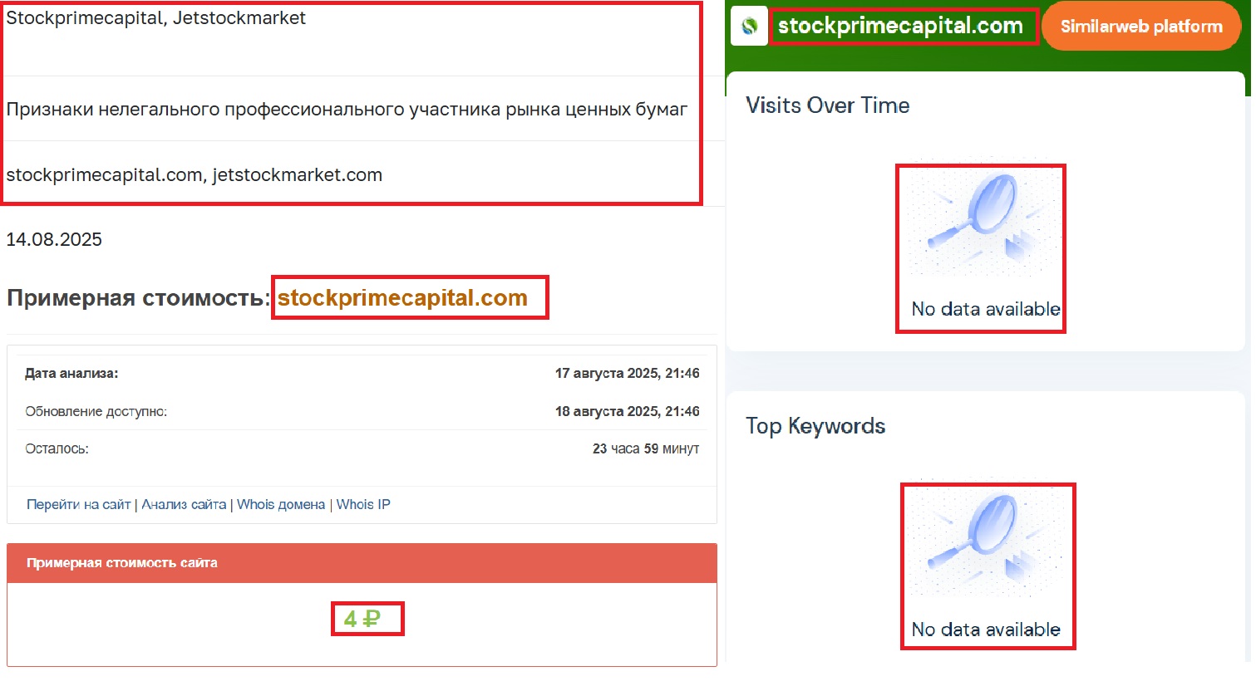Click the "Whois IP" link

pos(362,503)
